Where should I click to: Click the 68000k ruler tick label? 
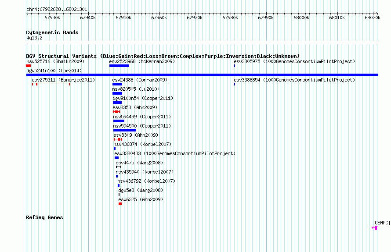tap(301, 18)
